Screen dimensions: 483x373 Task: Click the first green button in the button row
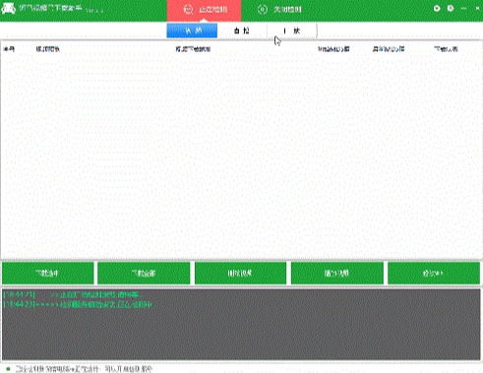[x=48, y=273]
